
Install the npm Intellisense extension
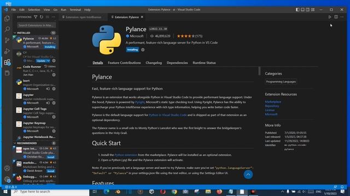click(51, 157)
